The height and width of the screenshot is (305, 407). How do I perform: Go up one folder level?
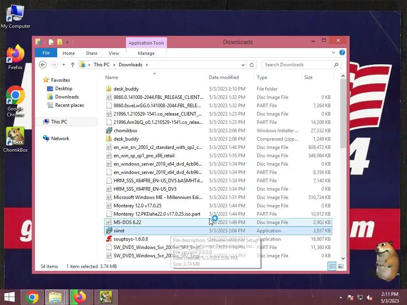[x=73, y=65]
